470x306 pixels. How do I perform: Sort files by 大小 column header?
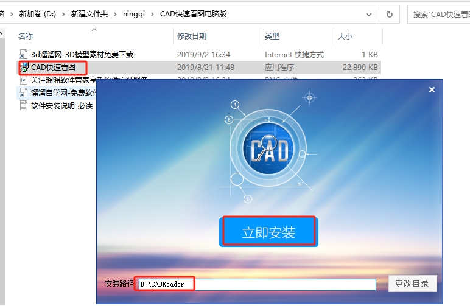tap(345, 37)
